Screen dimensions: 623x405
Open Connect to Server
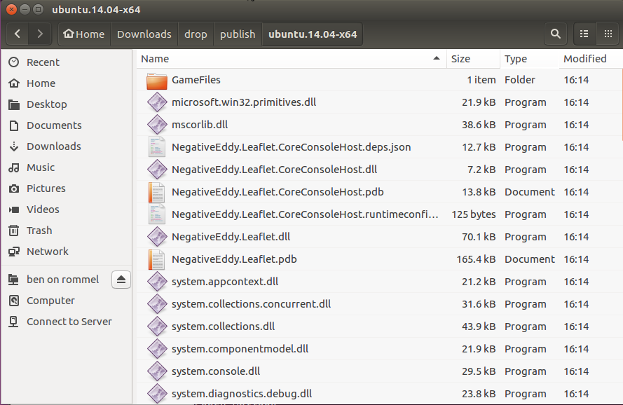click(69, 322)
